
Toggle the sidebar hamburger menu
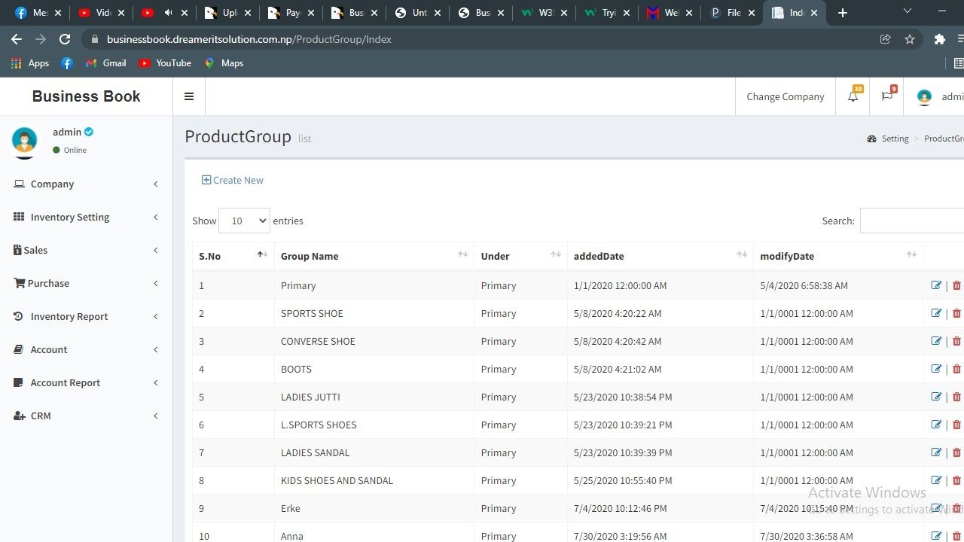coord(189,96)
